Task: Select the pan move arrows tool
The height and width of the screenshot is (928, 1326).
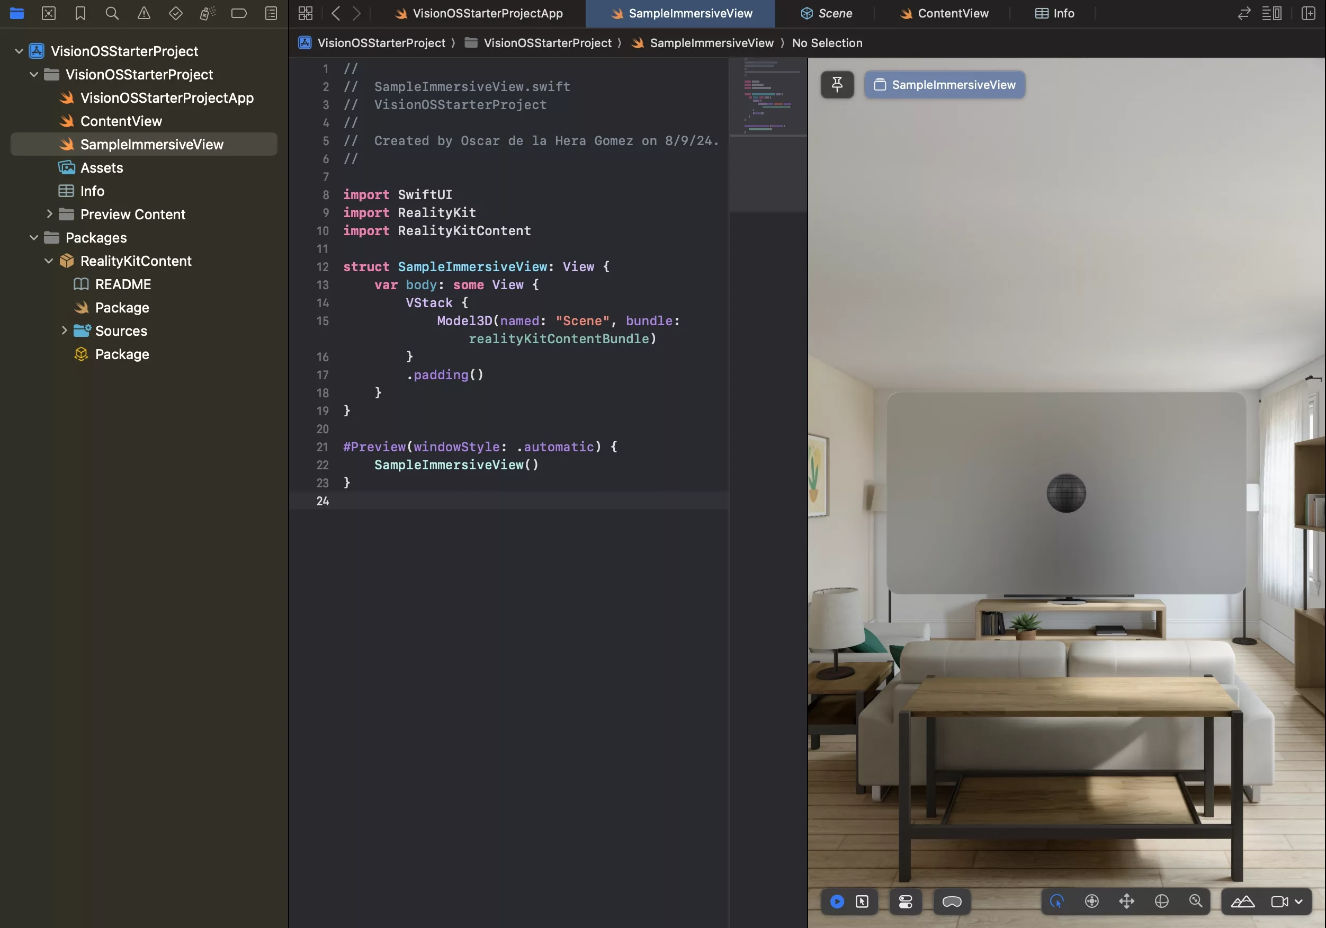Action: point(1127,902)
